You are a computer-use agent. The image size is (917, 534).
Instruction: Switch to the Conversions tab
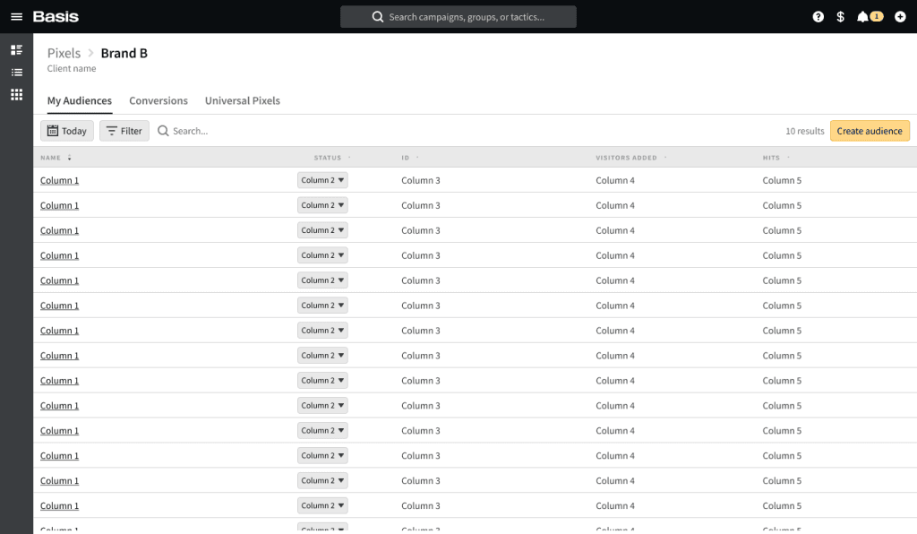pos(159,101)
